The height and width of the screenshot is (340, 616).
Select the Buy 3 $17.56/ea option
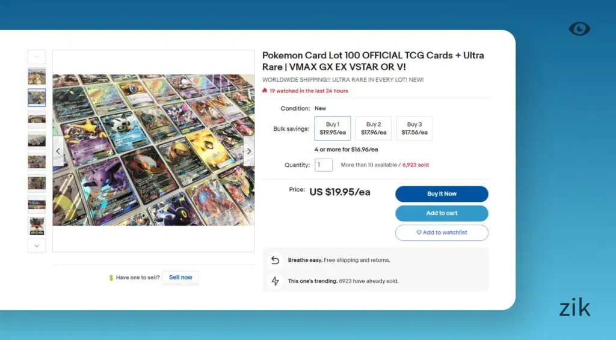(414, 128)
